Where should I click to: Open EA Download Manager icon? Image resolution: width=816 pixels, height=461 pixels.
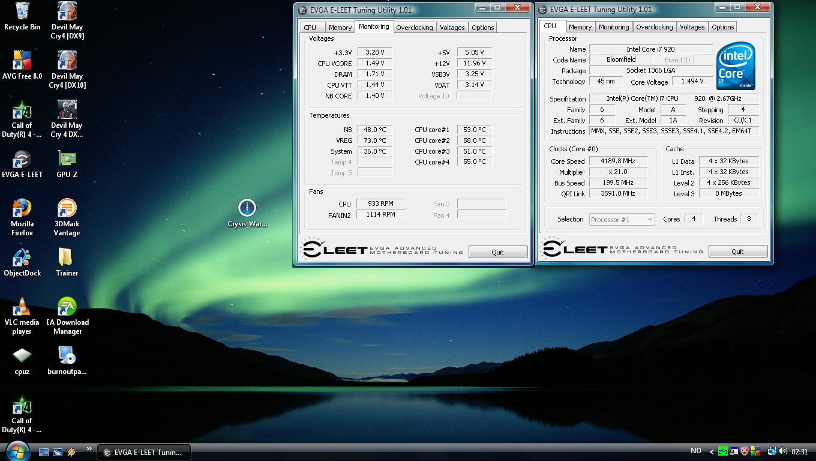point(67,316)
